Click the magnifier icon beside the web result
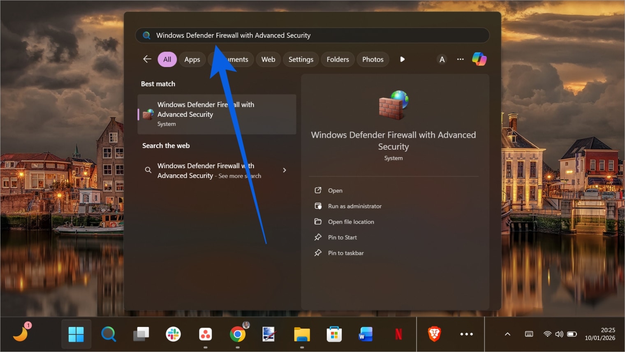This screenshot has height=352, width=625. point(148,170)
